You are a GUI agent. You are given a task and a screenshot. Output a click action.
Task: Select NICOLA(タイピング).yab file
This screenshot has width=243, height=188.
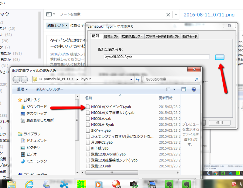pos(111,107)
